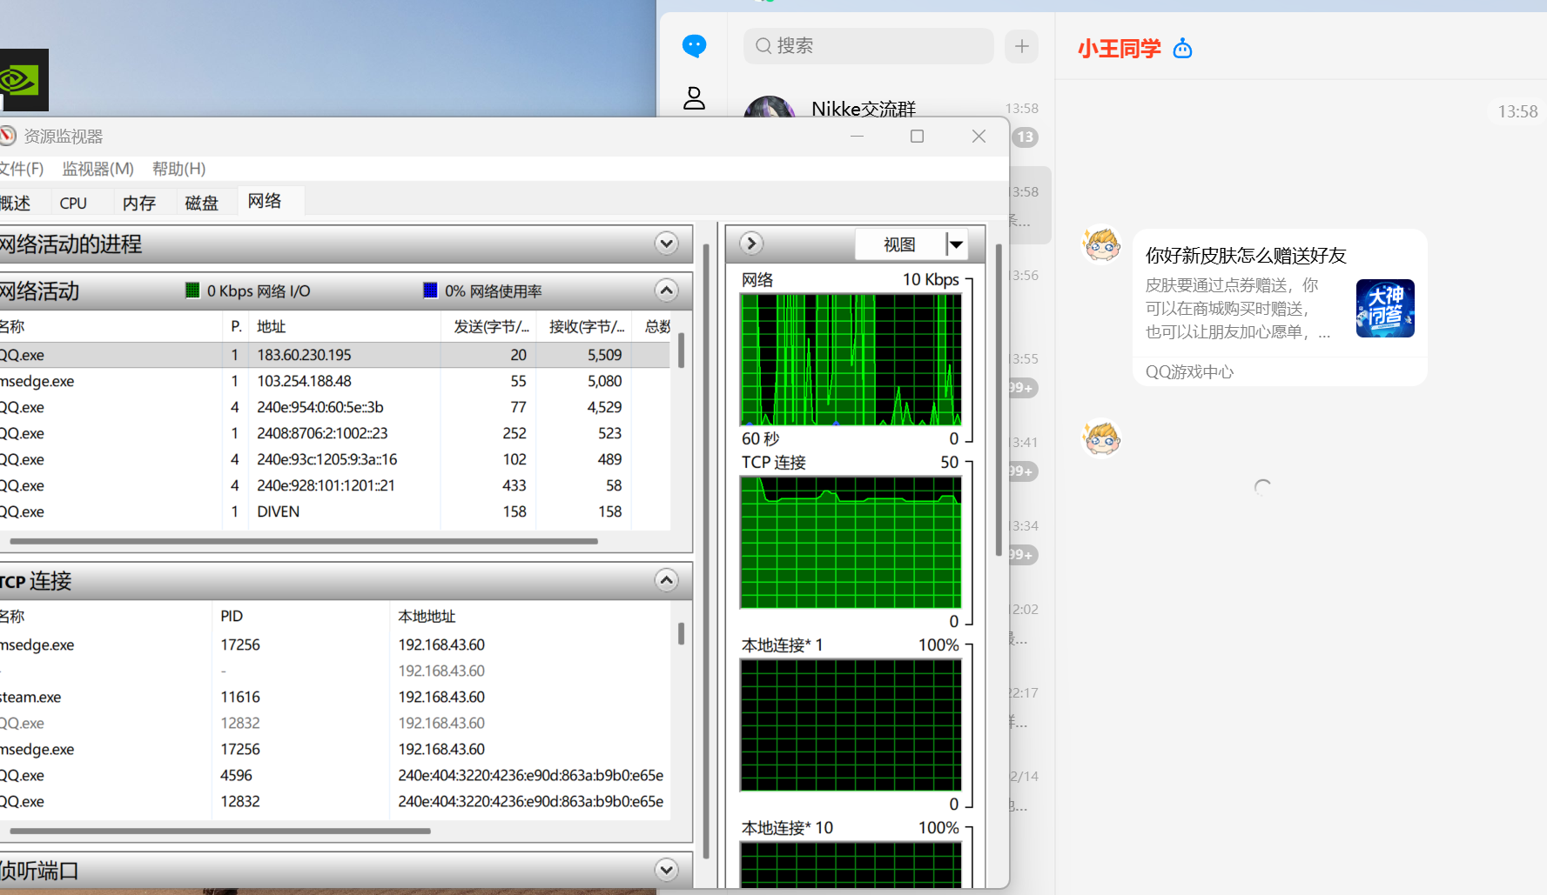Open the 视图 dropdown arrow
Viewport: 1547px width, 895px height.
coord(956,244)
